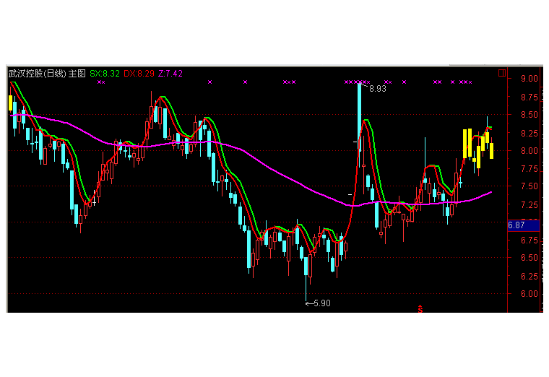Click the 武汉控股(日线) stock title
The height and width of the screenshot is (377, 549).
pyautogui.click(x=36, y=73)
